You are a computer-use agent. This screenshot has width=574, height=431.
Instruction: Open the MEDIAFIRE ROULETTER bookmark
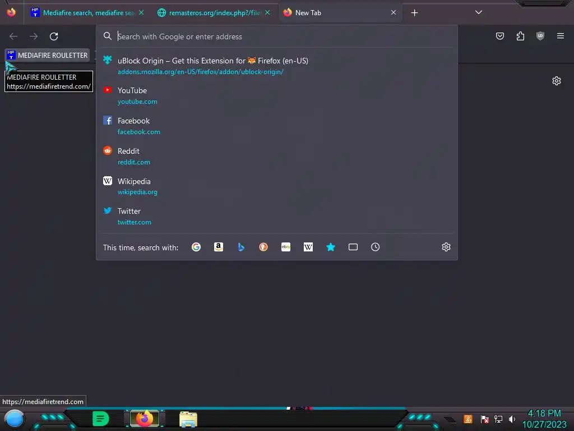[x=48, y=56]
